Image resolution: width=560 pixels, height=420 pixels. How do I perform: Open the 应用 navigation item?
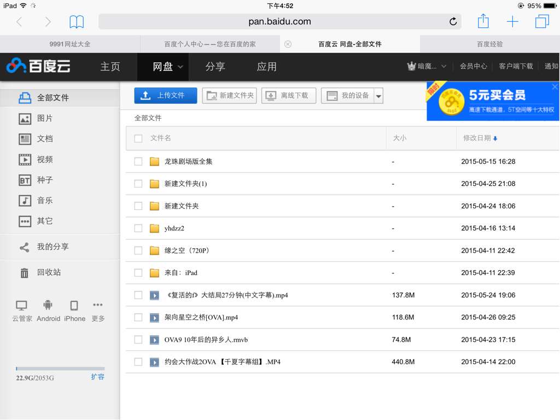point(266,66)
